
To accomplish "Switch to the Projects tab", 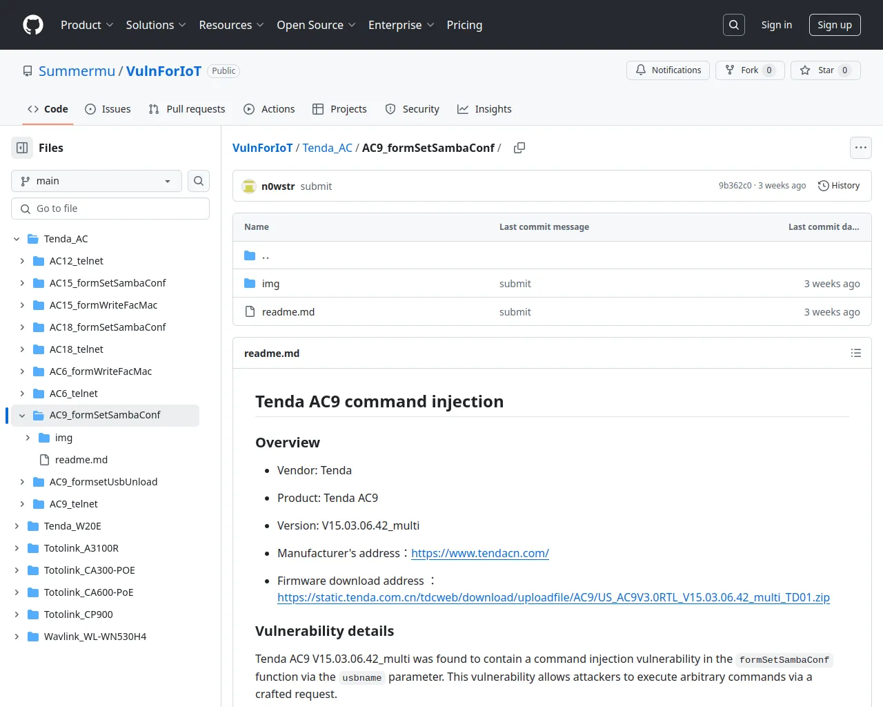I will click(339, 109).
